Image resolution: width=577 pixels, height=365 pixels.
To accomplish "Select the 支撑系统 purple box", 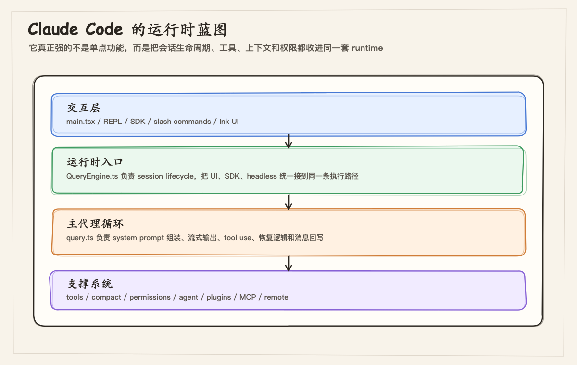I will [x=288, y=290].
